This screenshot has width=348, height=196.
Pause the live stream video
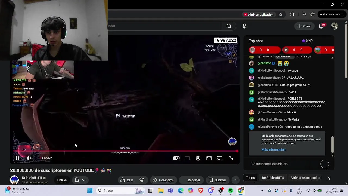pyautogui.click(x=17, y=158)
